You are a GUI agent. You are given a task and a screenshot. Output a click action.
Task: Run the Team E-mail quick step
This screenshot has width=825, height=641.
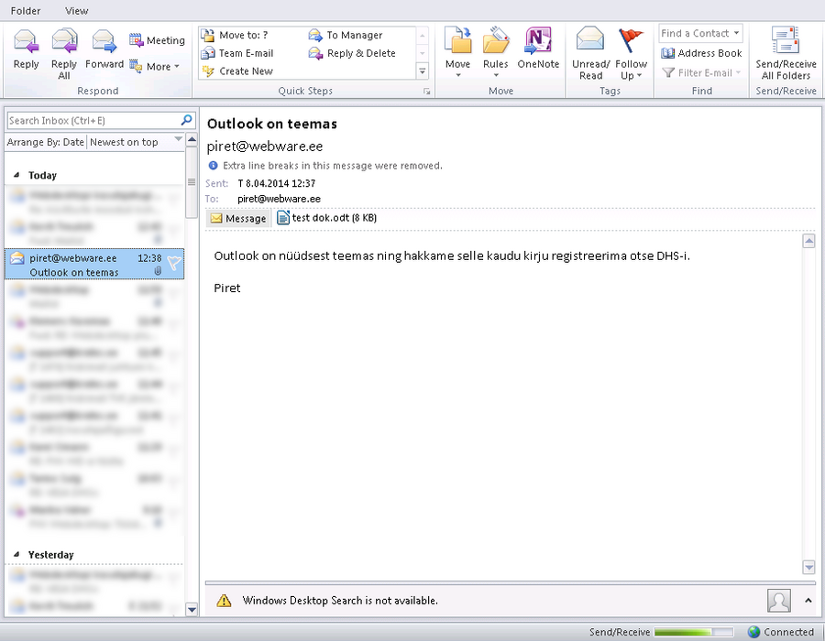pyautogui.click(x=237, y=53)
